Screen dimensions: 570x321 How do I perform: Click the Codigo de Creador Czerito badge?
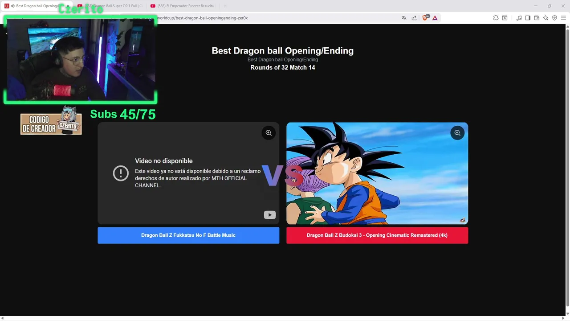click(x=51, y=121)
